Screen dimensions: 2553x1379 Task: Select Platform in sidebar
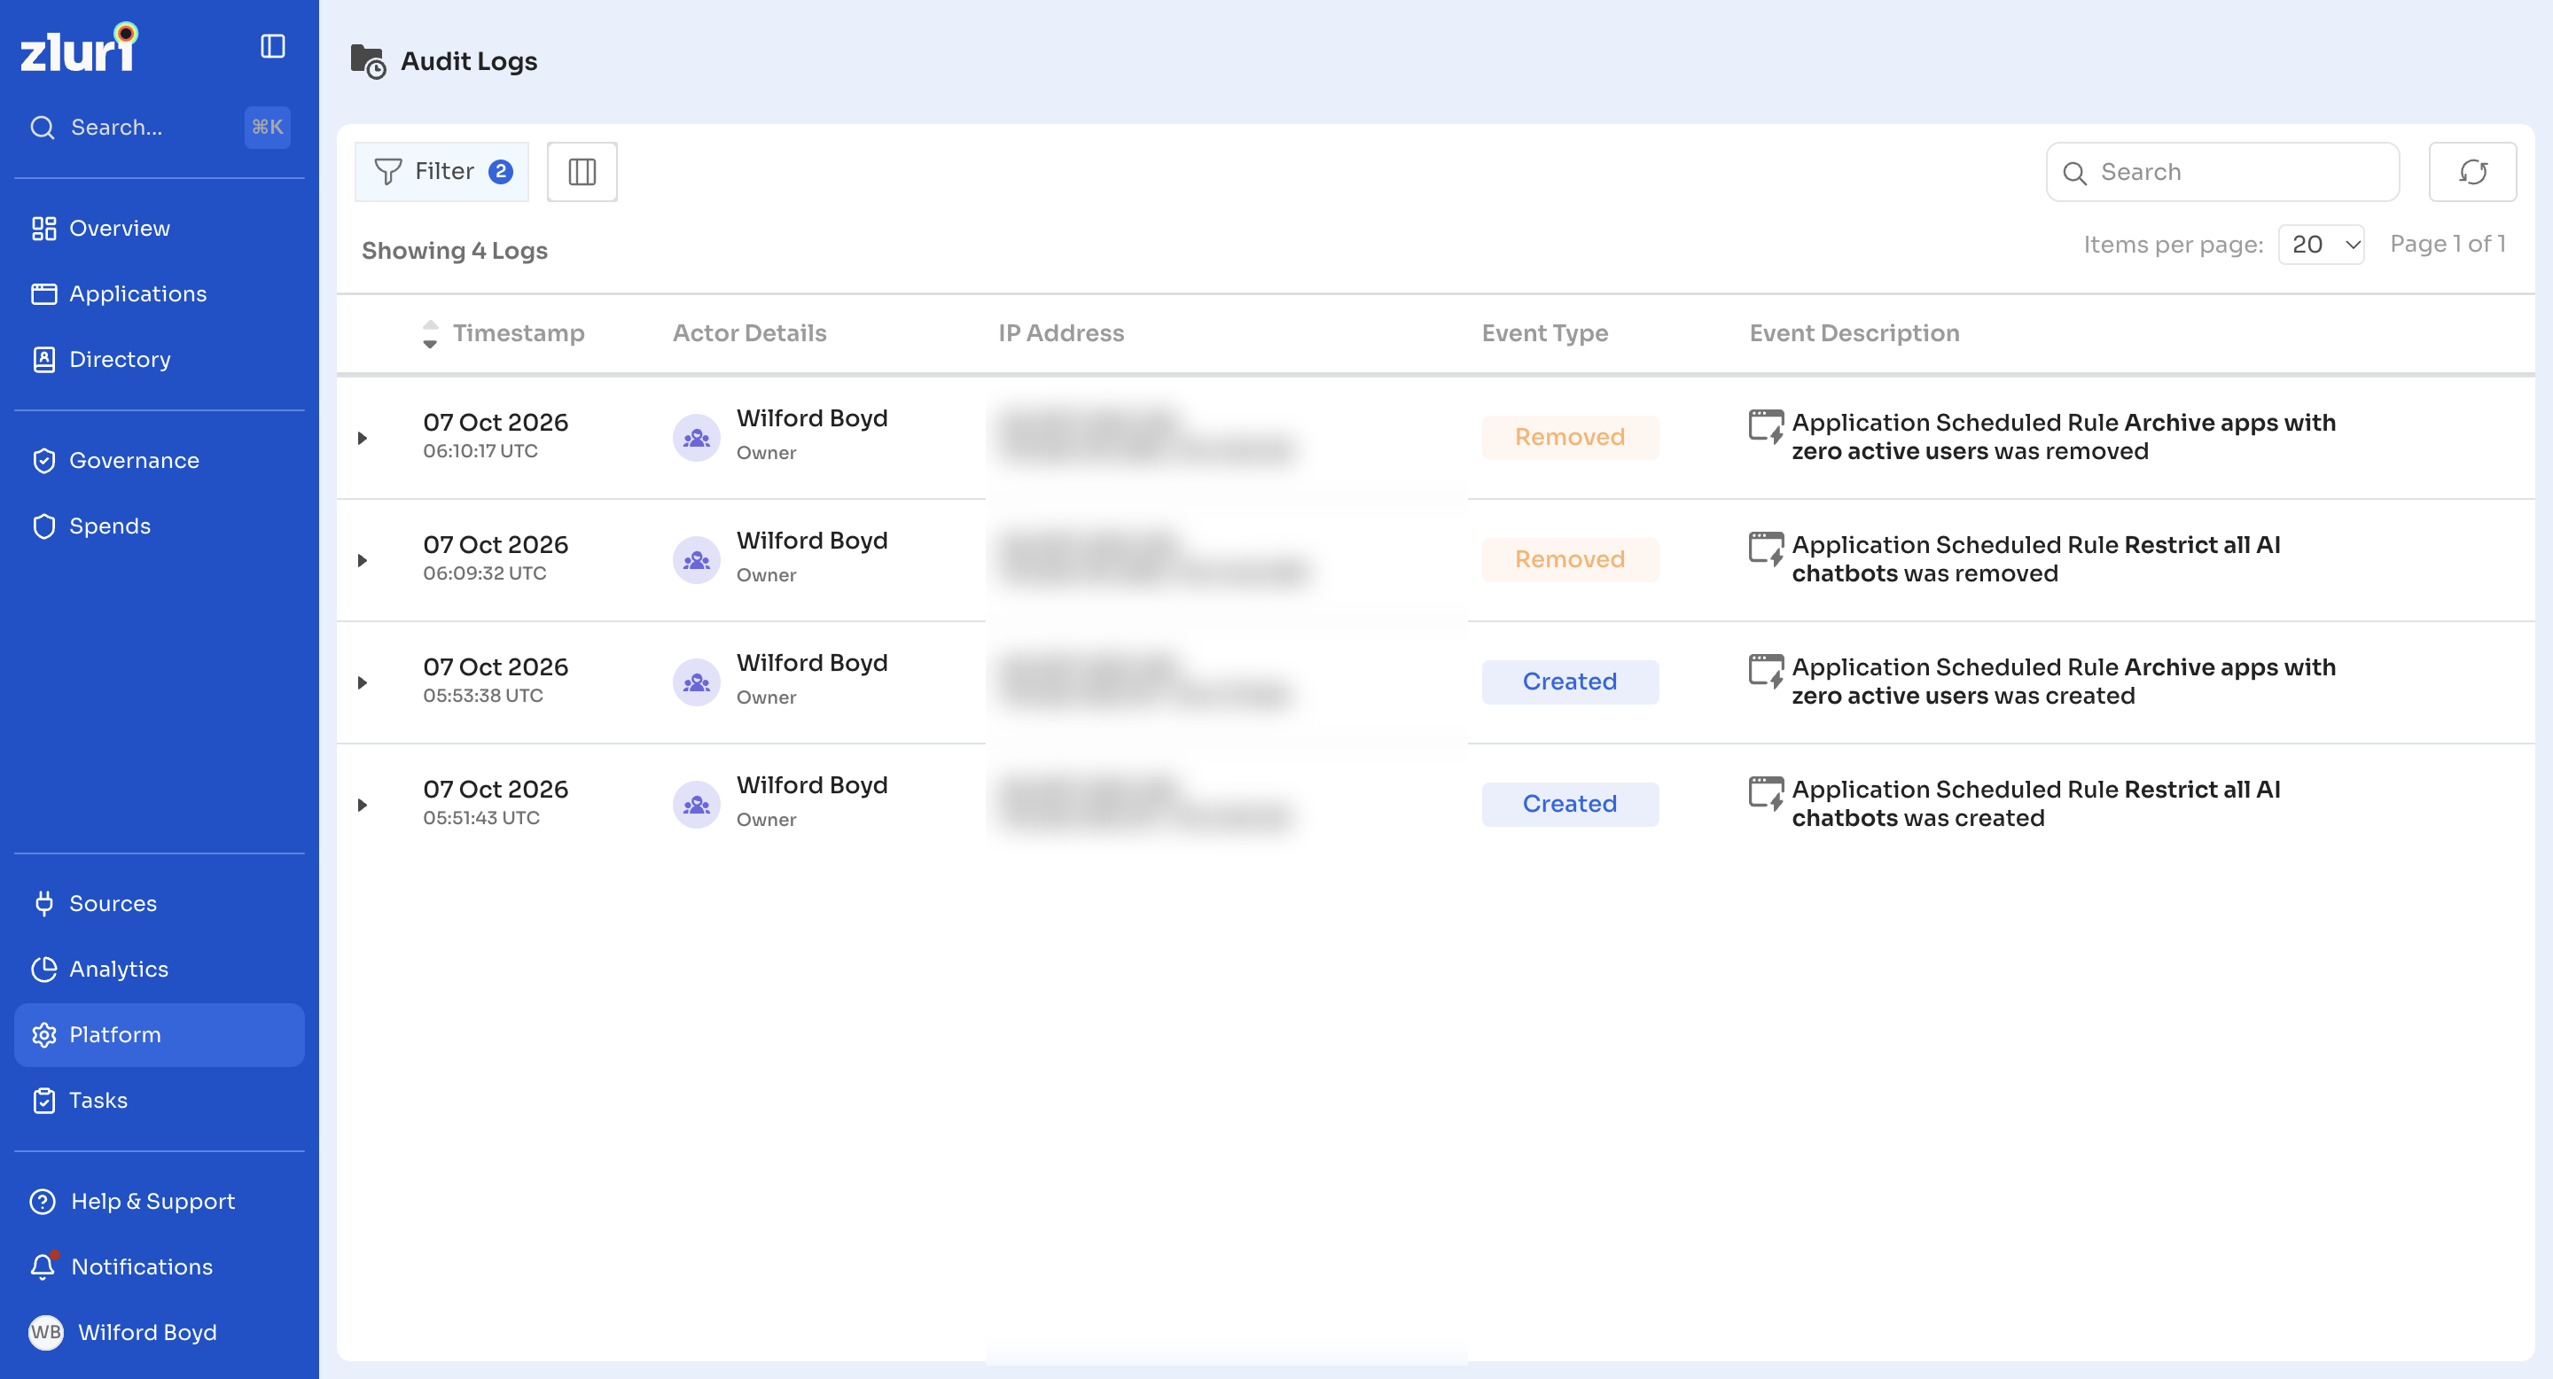159,1034
